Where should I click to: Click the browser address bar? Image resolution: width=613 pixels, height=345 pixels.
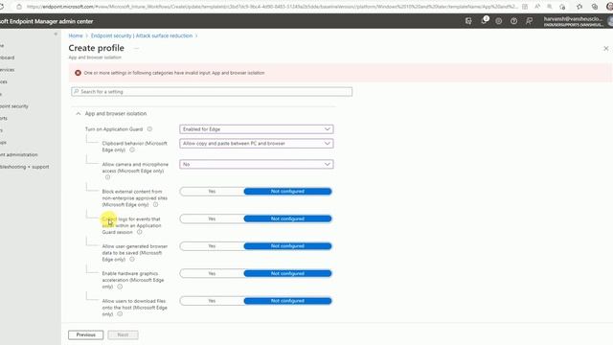coord(272,7)
